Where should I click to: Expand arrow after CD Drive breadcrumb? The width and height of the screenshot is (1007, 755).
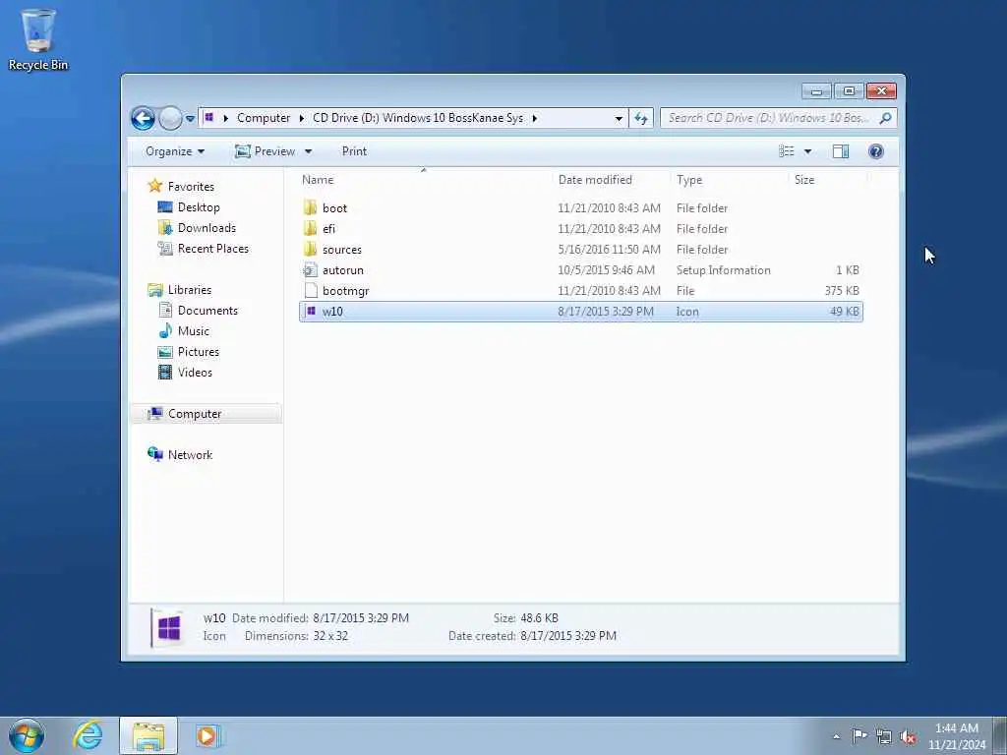tap(534, 118)
